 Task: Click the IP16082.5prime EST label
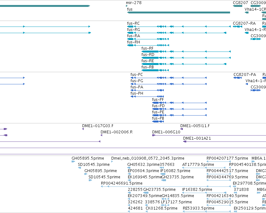(x=175, y=171)
